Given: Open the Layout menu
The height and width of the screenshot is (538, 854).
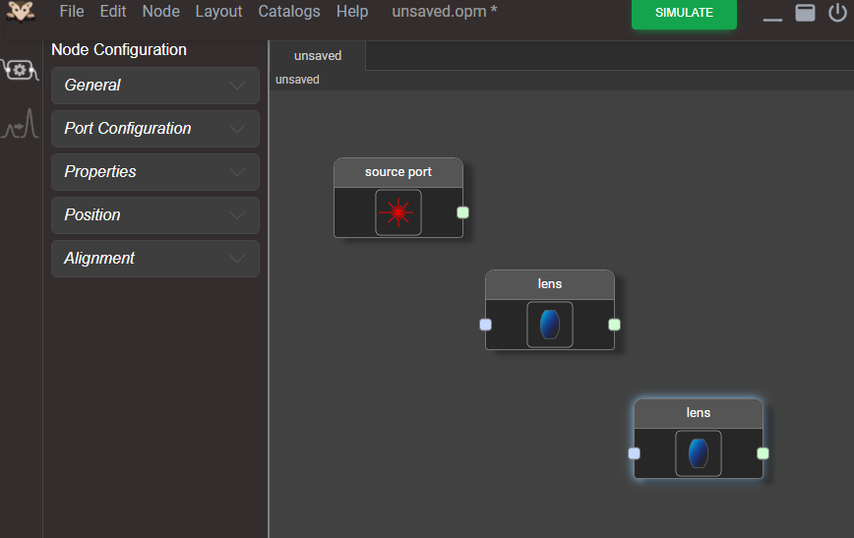Looking at the screenshot, I should (x=219, y=12).
